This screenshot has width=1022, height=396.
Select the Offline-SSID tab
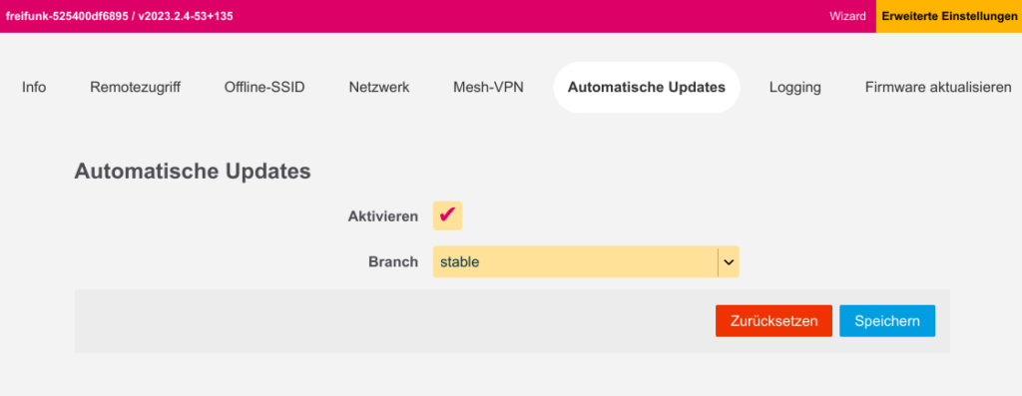264,87
